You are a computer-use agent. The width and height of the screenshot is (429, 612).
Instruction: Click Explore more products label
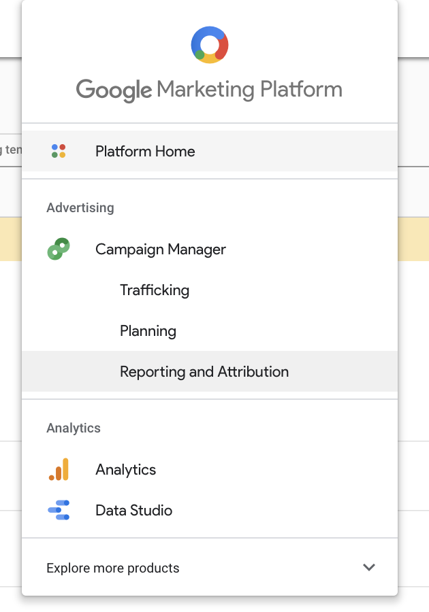point(113,568)
